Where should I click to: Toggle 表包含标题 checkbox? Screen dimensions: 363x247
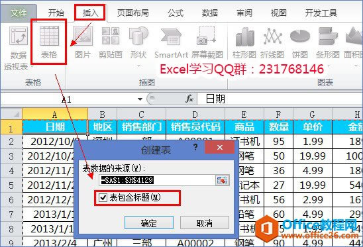pos(103,197)
